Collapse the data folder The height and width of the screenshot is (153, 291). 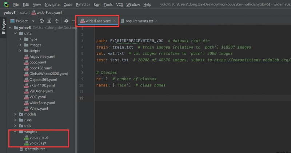(x=15, y=33)
